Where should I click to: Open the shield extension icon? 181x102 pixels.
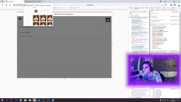(171, 5)
